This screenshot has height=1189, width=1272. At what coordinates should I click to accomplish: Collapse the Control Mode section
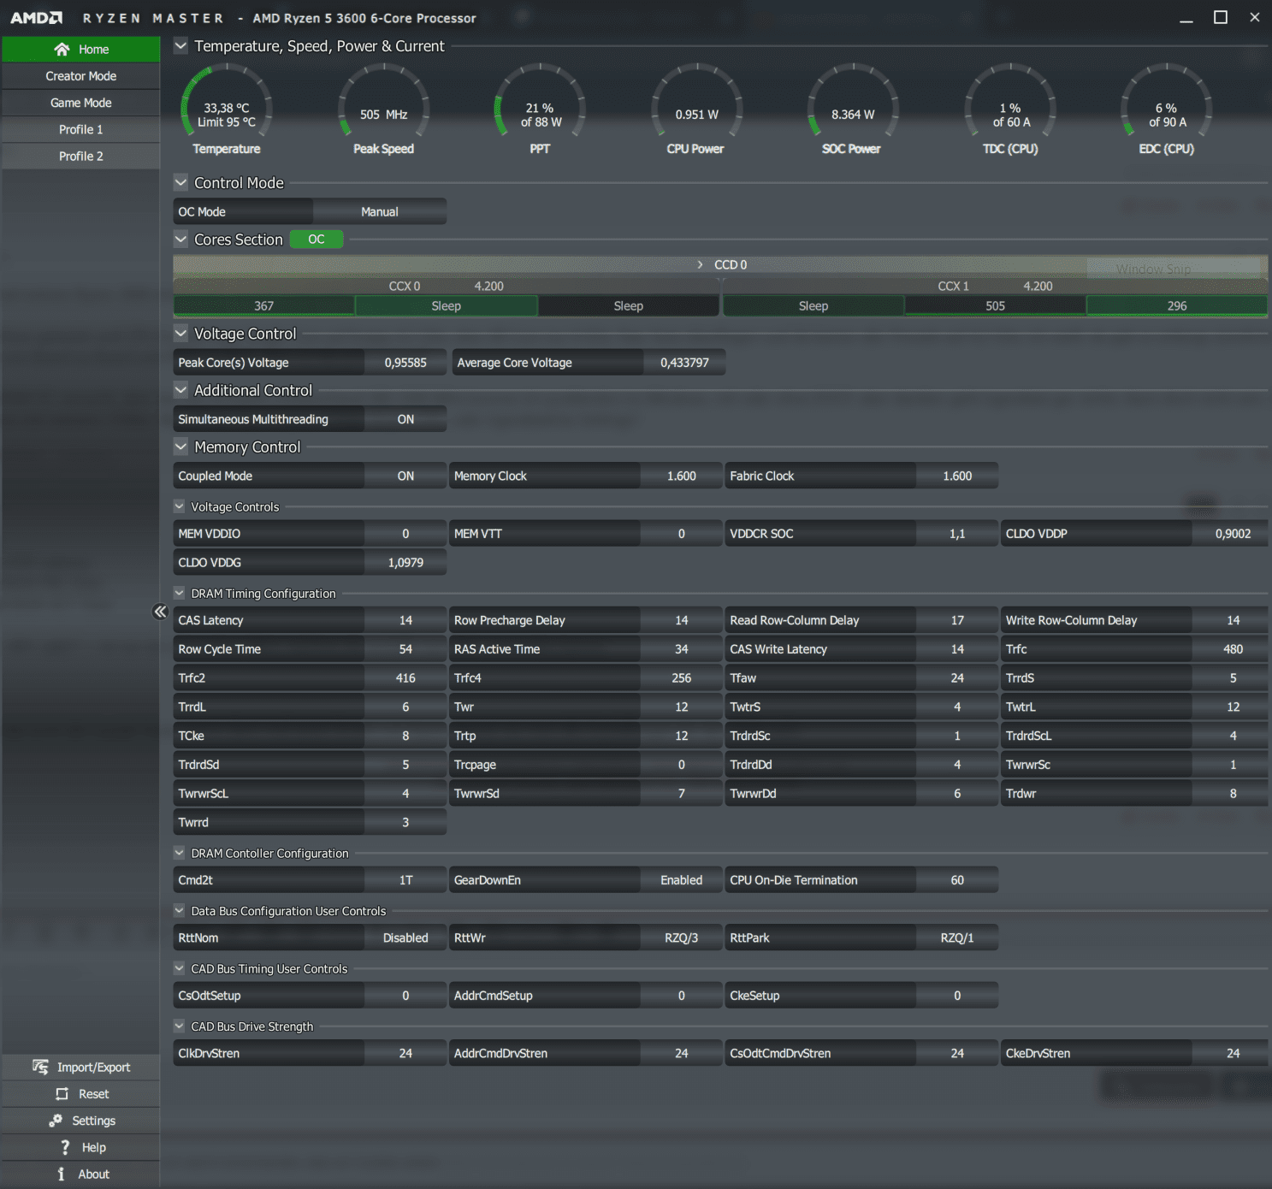pyautogui.click(x=180, y=182)
